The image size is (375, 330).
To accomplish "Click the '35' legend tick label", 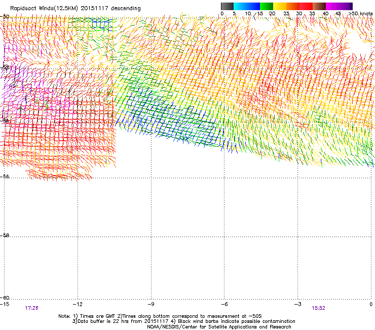I will (x=312, y=14).
